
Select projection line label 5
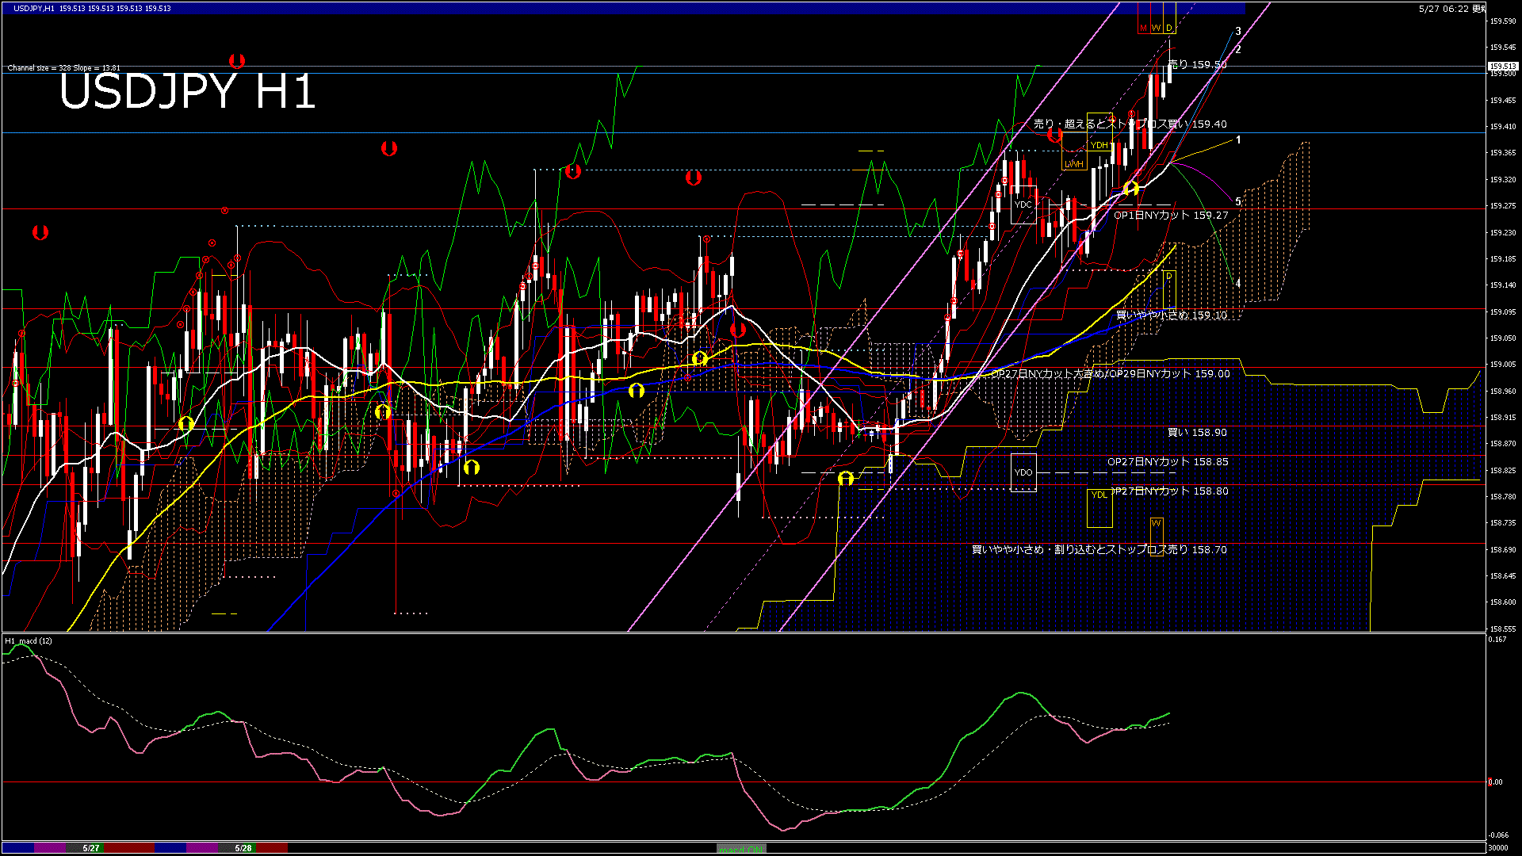click(1238, 202)
